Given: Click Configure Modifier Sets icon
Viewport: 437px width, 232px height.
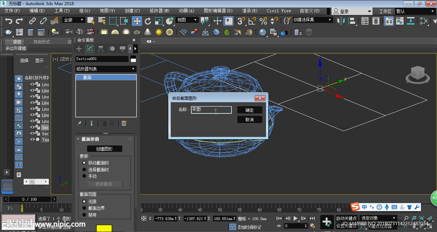Looking at the screenshot, I should [x=124, y=123].
